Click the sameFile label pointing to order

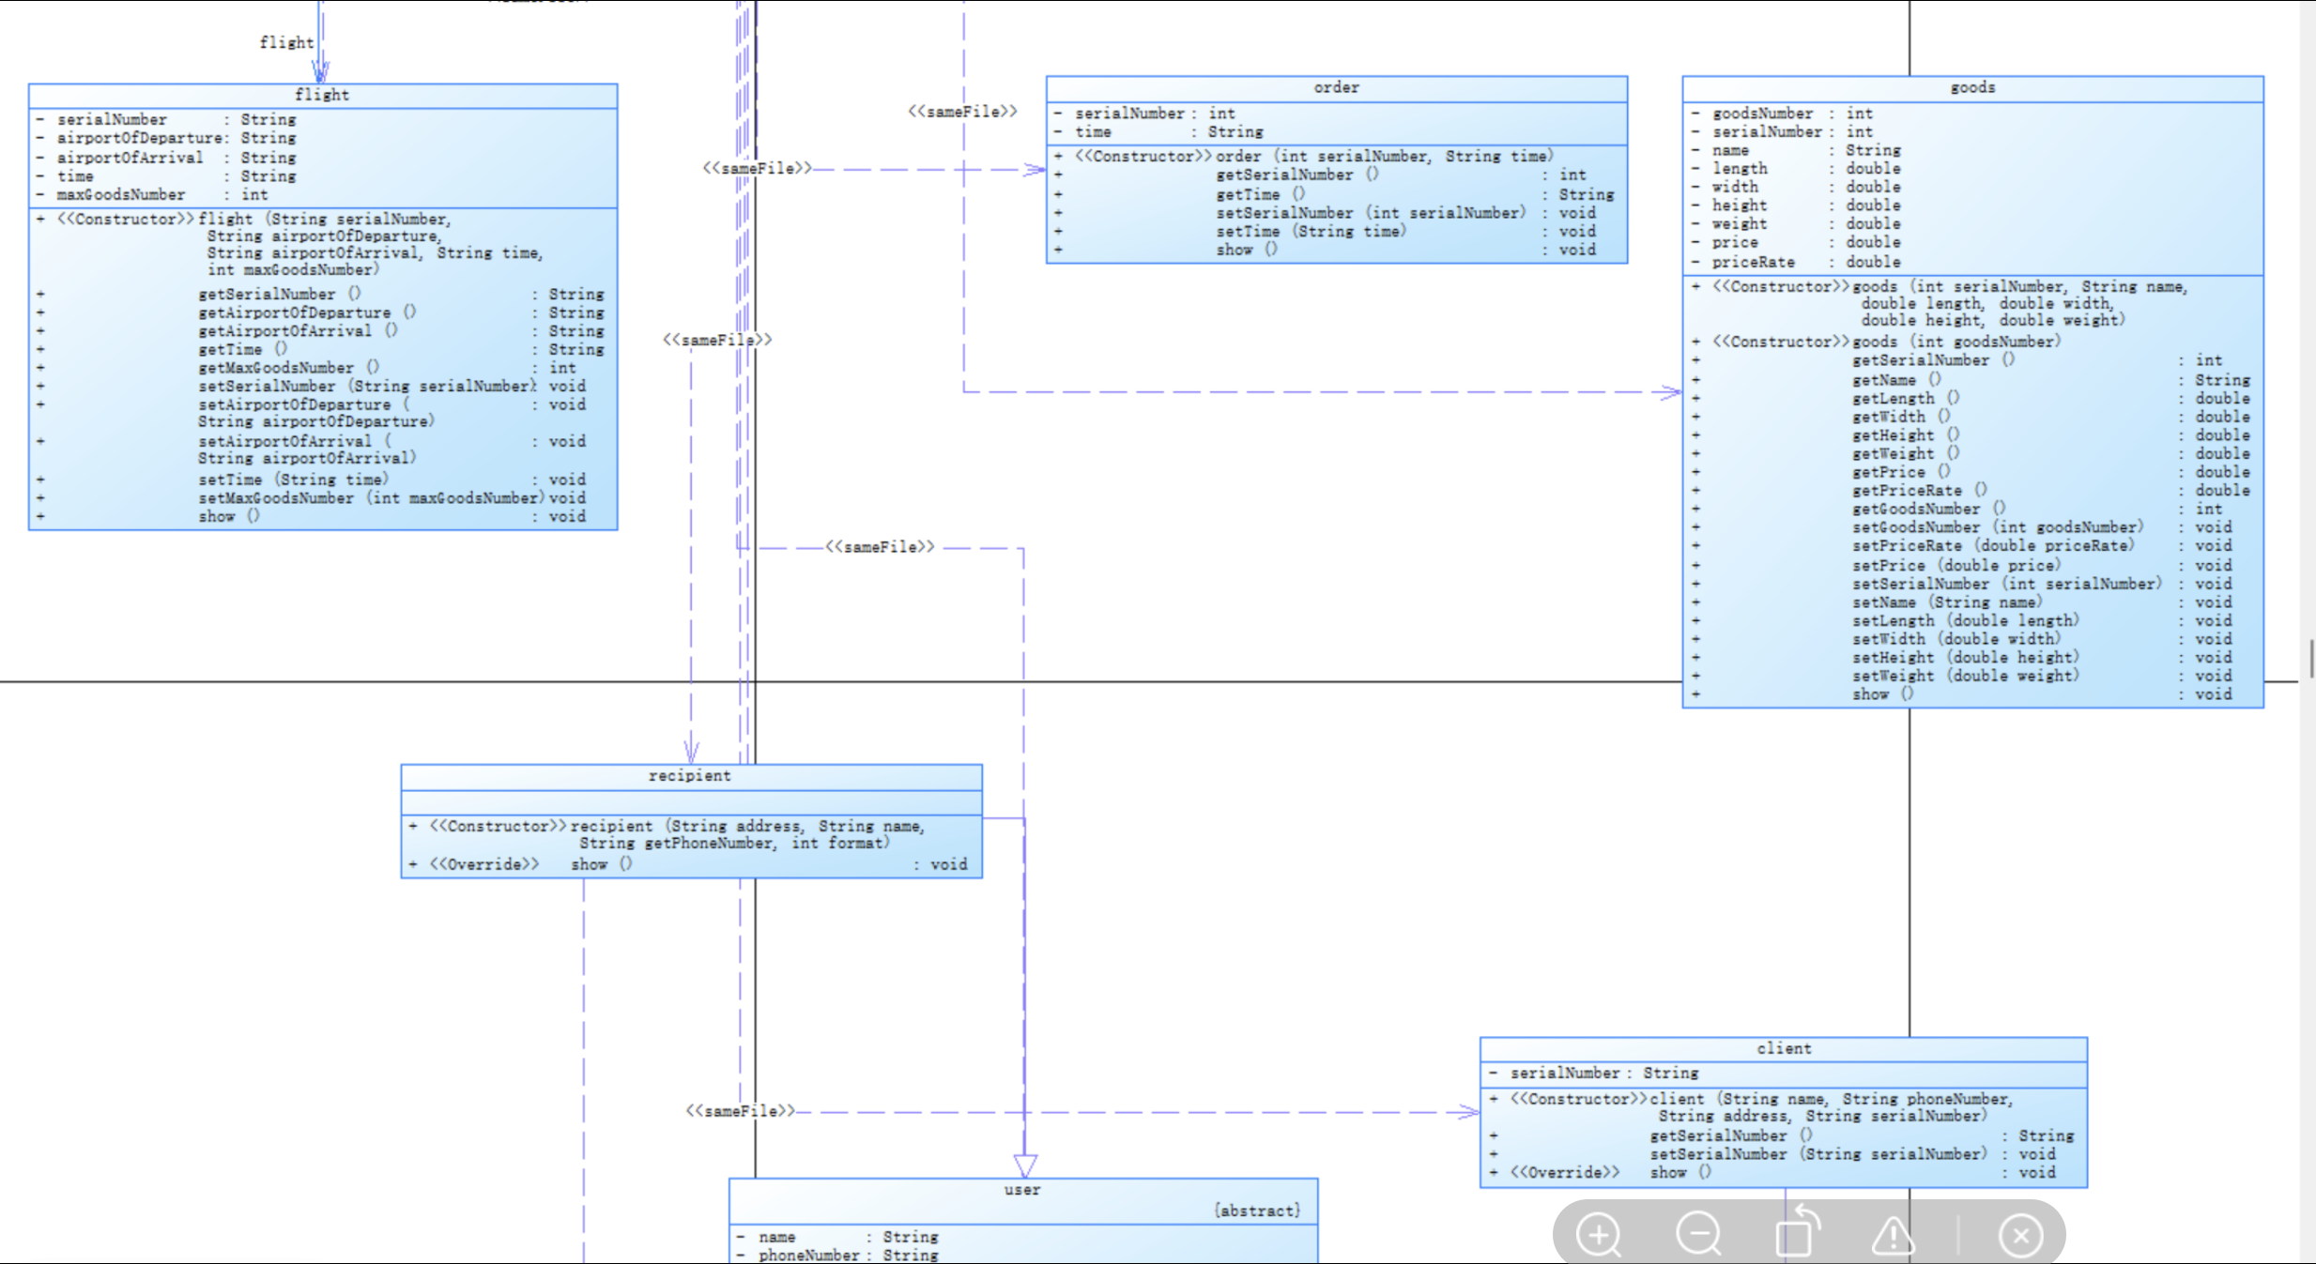pos(757,169)
